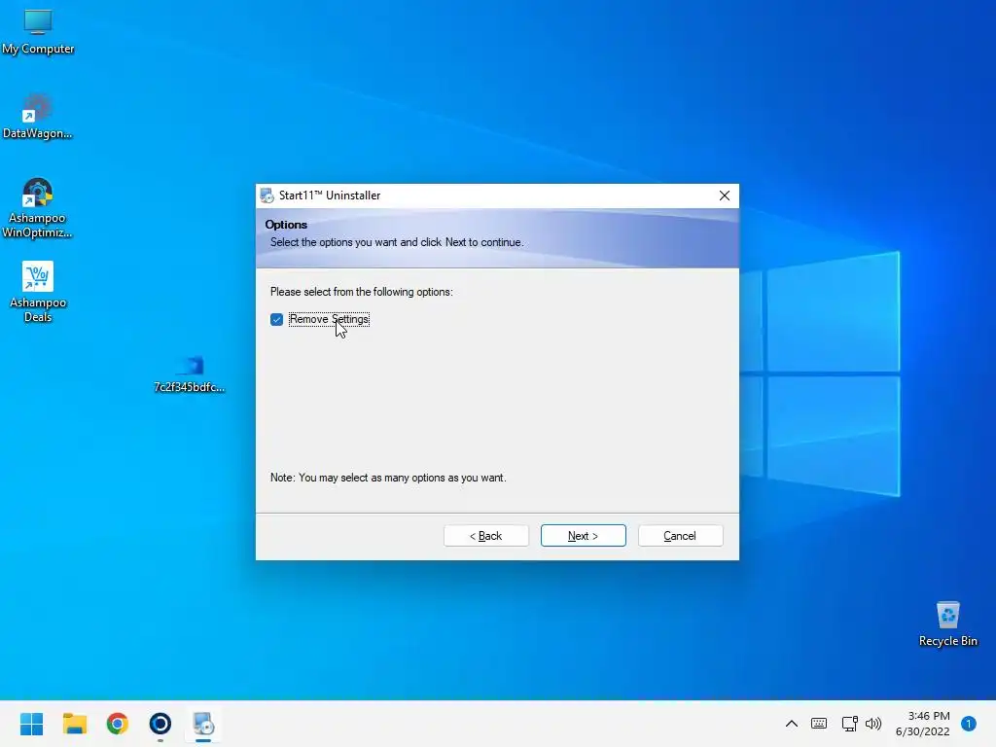Image resolution: width=996 pixels, height=747 pixels.
Task: Select the Ashampoo Deals desktop icon
Action: 38,292
